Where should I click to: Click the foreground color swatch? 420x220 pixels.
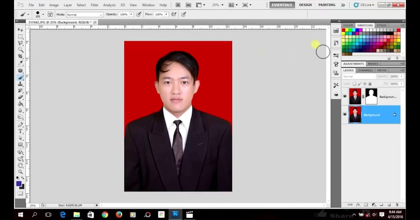point(19,184)
